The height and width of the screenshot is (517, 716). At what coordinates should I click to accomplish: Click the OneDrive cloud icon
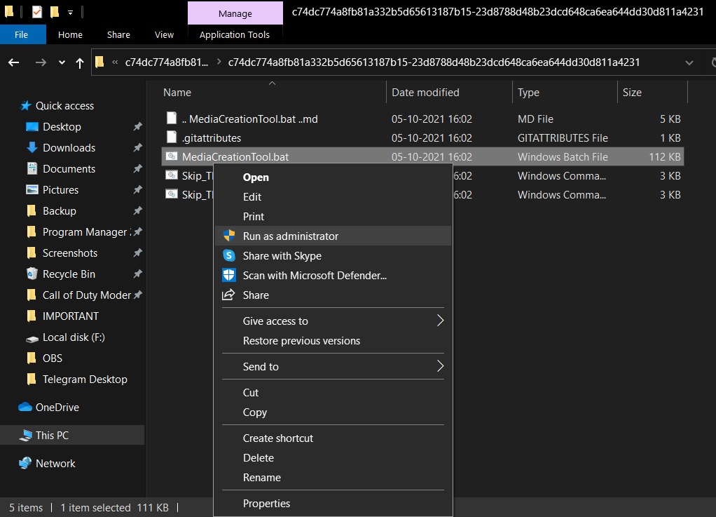coord(25,407)
